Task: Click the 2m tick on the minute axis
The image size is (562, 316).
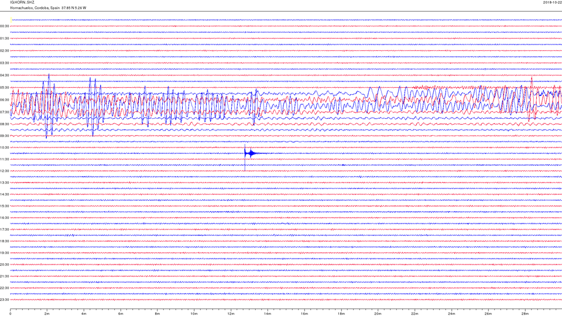Action: [47, 314]
